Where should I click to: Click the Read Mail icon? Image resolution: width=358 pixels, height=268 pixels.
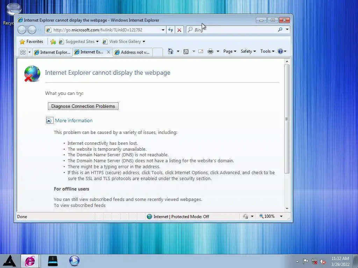click(201, 51)
